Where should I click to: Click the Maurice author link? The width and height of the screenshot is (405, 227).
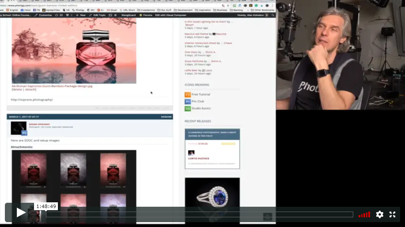tap(221, 33)
